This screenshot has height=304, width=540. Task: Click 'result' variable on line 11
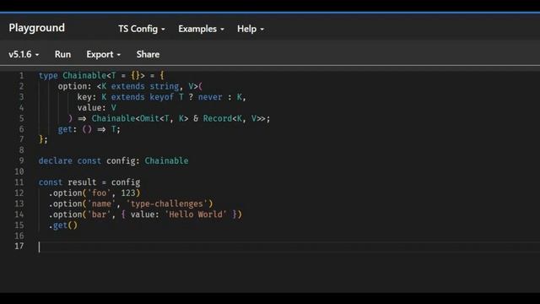click(x=82, y=182)
